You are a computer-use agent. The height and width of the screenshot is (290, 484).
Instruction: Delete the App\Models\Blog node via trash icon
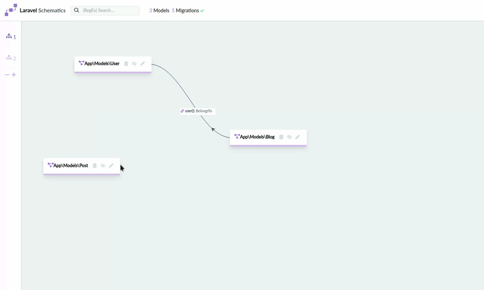point(281,137)
